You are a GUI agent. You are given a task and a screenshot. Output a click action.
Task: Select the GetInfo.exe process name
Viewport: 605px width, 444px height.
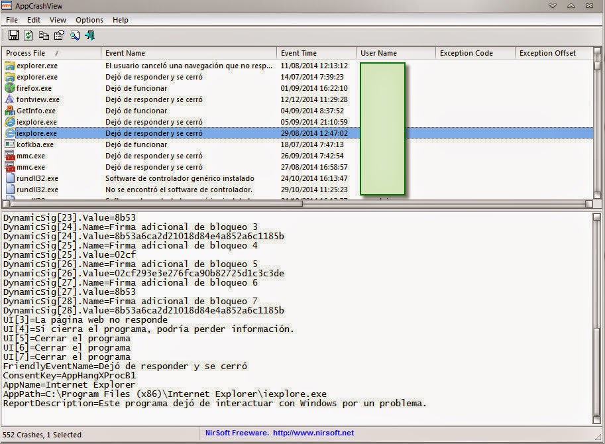[x=36, y=110]
